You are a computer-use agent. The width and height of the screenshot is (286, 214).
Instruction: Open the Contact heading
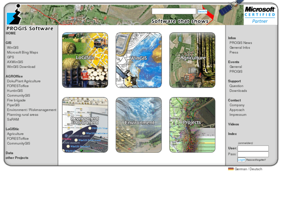(x=234, y=100)
